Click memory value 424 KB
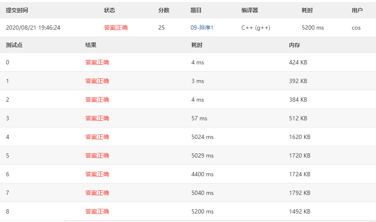This screenshot has width=376, height=222. point(298,63)
